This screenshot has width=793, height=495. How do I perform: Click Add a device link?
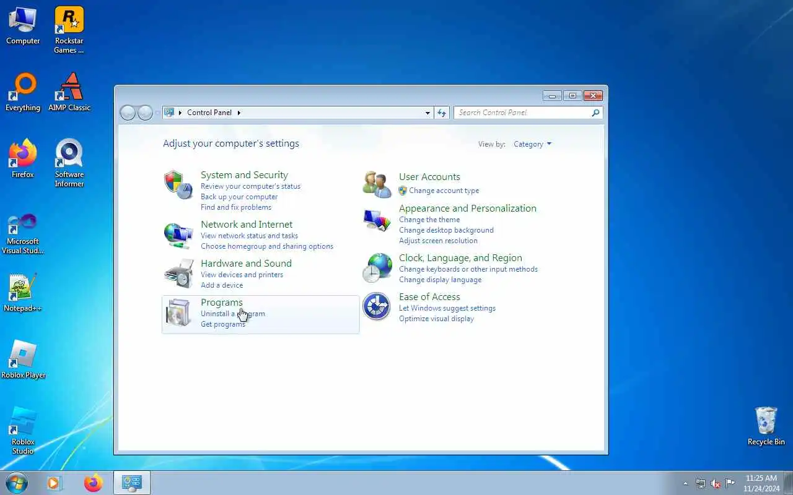point(222,285)
